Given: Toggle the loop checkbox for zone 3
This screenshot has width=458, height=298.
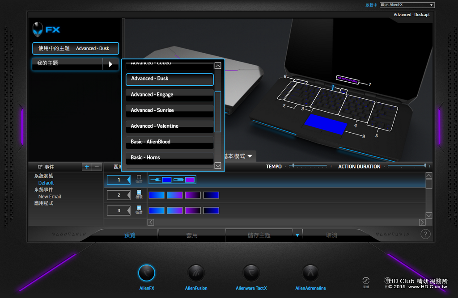Looking at the screenshot, I should [139, 208].
